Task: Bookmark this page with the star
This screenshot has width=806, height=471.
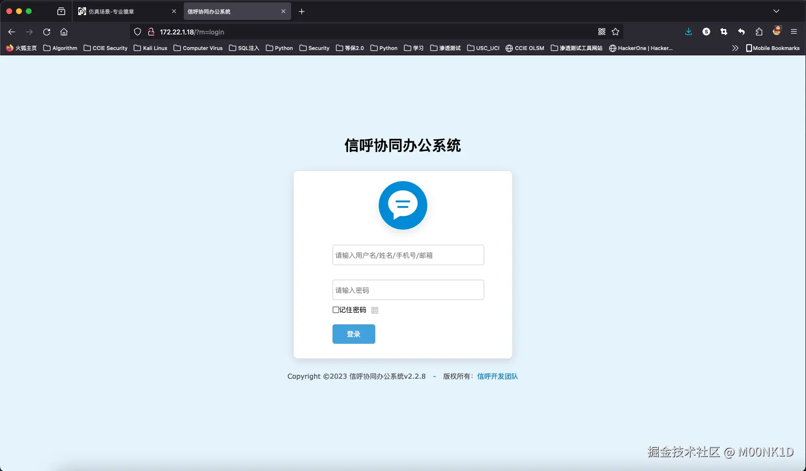Action: coord(615,32)
